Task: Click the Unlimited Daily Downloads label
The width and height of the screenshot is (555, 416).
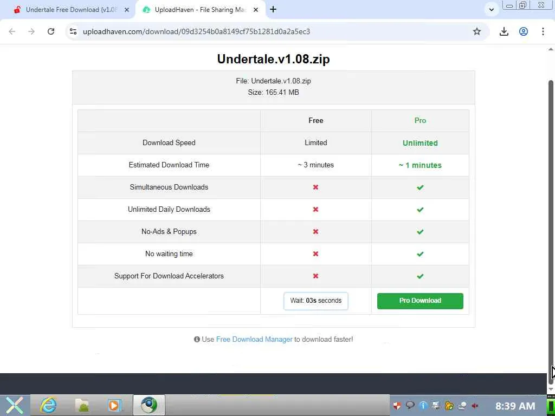Action: (x=169, y=210)
